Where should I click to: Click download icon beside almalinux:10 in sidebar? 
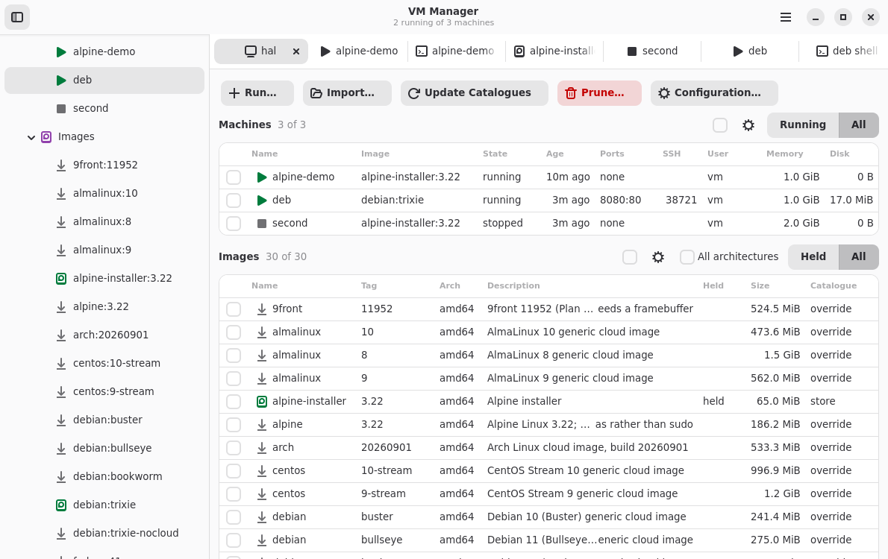pos(61,193)
